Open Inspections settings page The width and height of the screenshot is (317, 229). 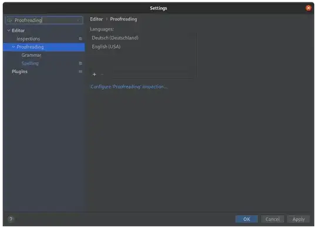coord(28,39)
